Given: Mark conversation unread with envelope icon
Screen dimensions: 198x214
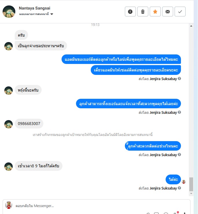Looking at the screenshot, I should [168, 12].
